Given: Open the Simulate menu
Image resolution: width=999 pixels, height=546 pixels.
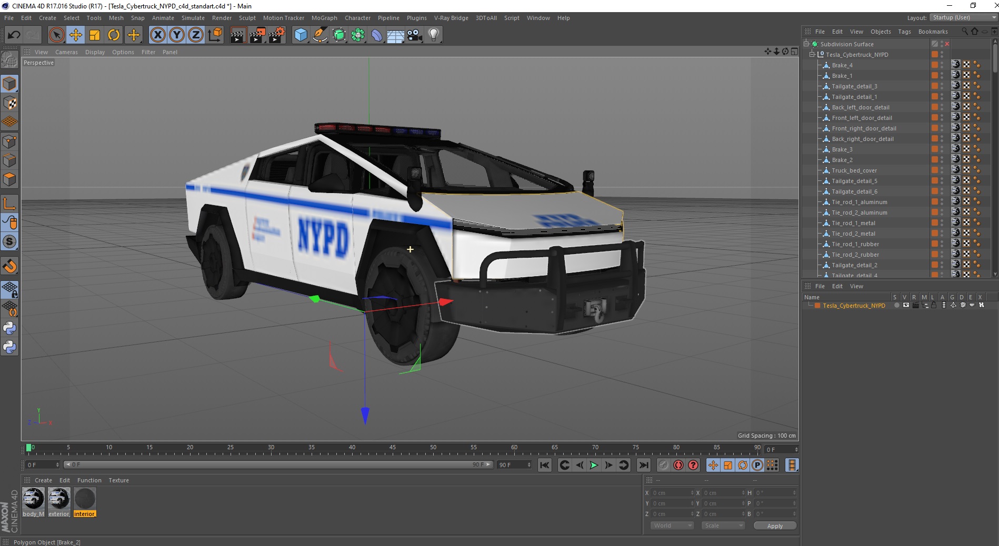Looking at the screenshot, I should (193, 18).
